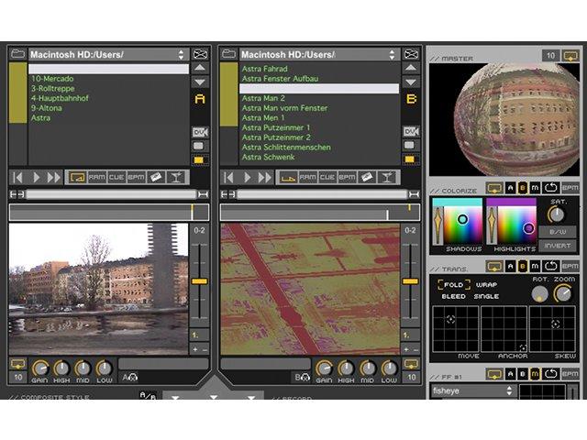Image resolution: width=587 pixels, height=440 pixels.
Task: Click the cocktail glass icon in deck A
Action: point(175,177)
